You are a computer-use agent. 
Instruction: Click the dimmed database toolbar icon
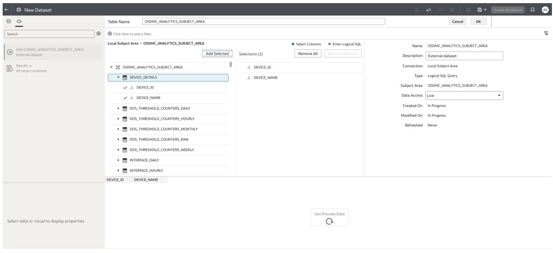468,10
